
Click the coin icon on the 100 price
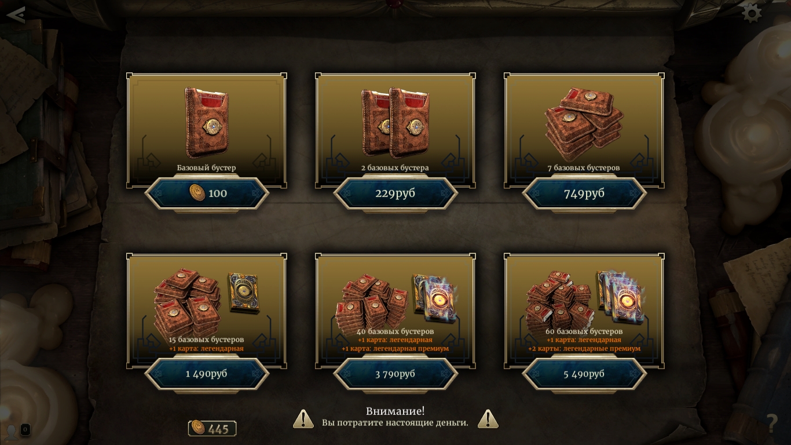click(x=197, y=193)
